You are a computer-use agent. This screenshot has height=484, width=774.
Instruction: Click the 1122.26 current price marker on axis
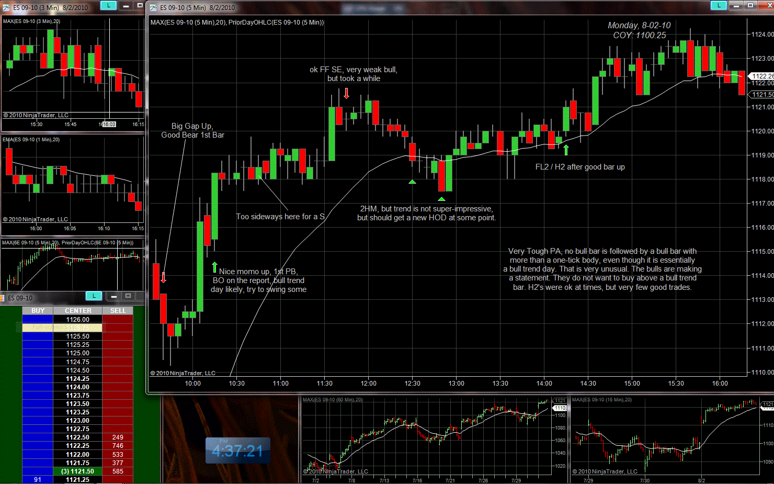point(762,76)
